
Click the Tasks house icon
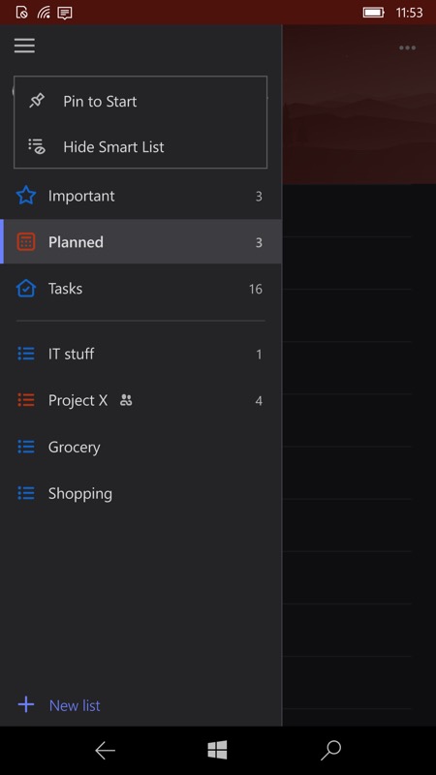(26, 288)
